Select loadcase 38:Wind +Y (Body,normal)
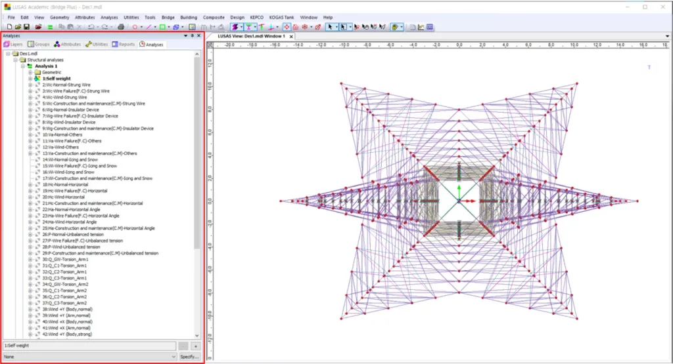 (67, 309)
